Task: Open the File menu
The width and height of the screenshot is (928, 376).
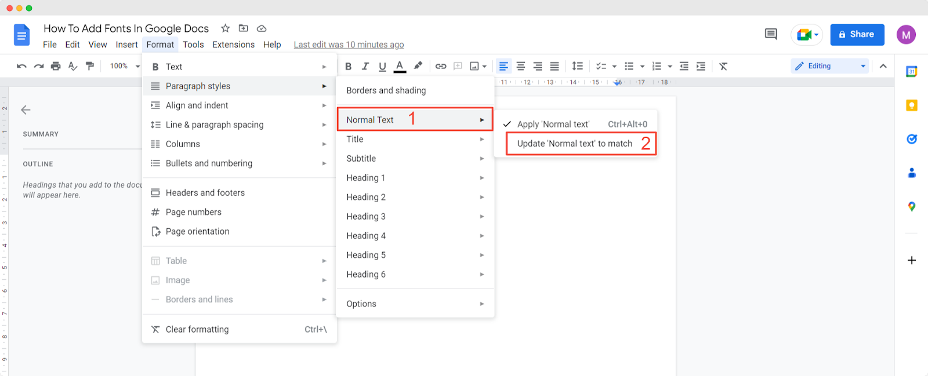Action: (x=50, y=45)
